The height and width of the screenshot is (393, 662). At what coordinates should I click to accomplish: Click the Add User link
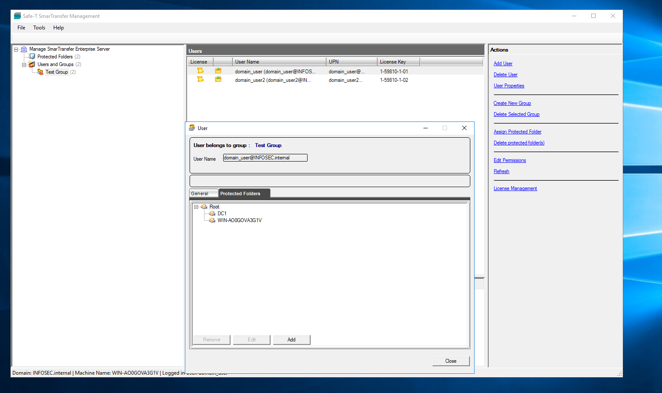503,64
